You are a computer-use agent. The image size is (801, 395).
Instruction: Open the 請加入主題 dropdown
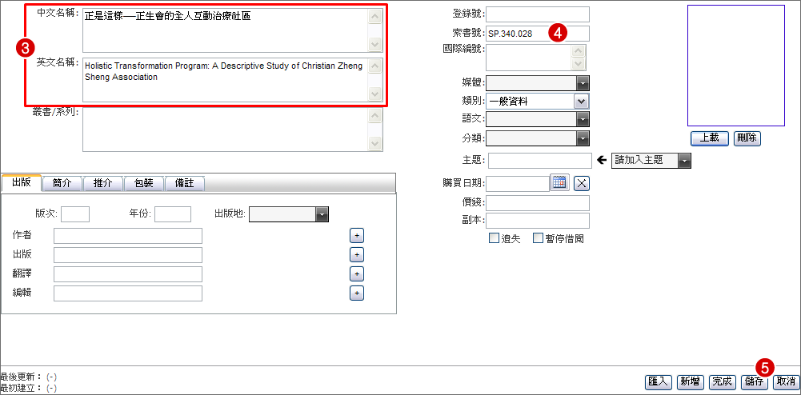click(x=684, y=162)
